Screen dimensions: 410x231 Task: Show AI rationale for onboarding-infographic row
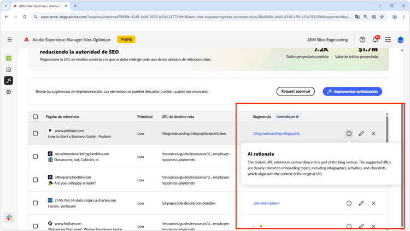[349, 134]
